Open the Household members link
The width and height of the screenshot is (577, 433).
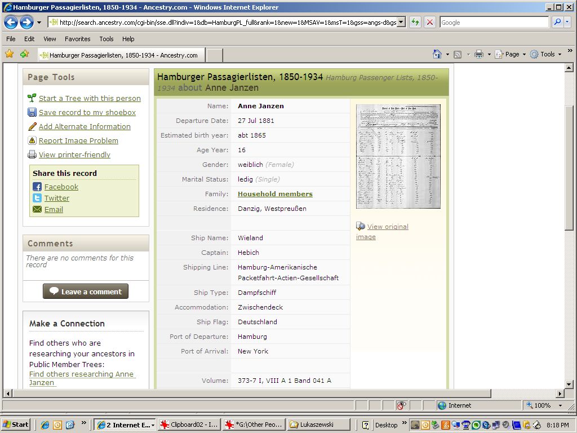[x=275, y=194]
